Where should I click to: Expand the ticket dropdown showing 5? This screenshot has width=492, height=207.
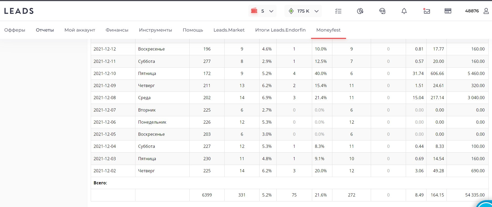point(262,11)
